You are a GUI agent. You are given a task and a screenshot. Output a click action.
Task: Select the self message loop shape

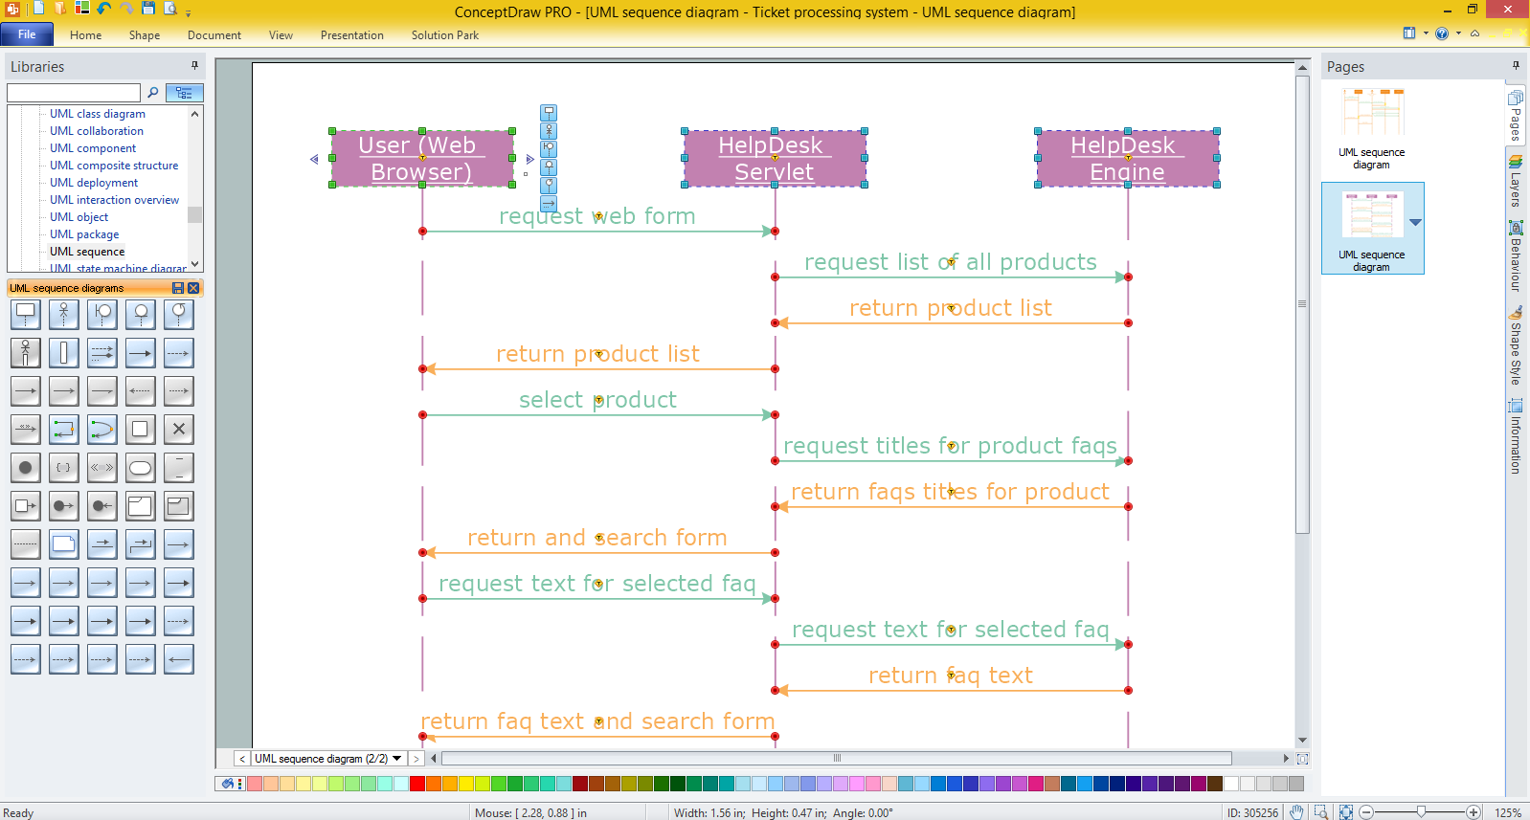tap(64, 430)
